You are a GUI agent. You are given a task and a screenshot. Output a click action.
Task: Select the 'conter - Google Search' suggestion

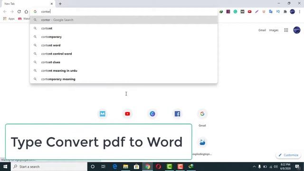[x=123, y=20]
